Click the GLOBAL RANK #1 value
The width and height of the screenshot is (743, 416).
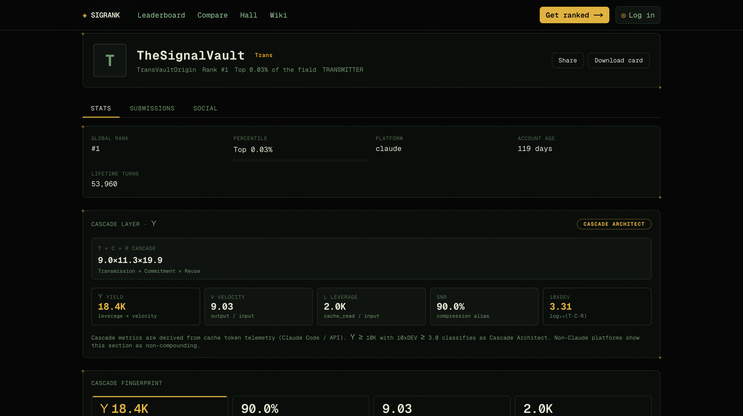point(95,149)
